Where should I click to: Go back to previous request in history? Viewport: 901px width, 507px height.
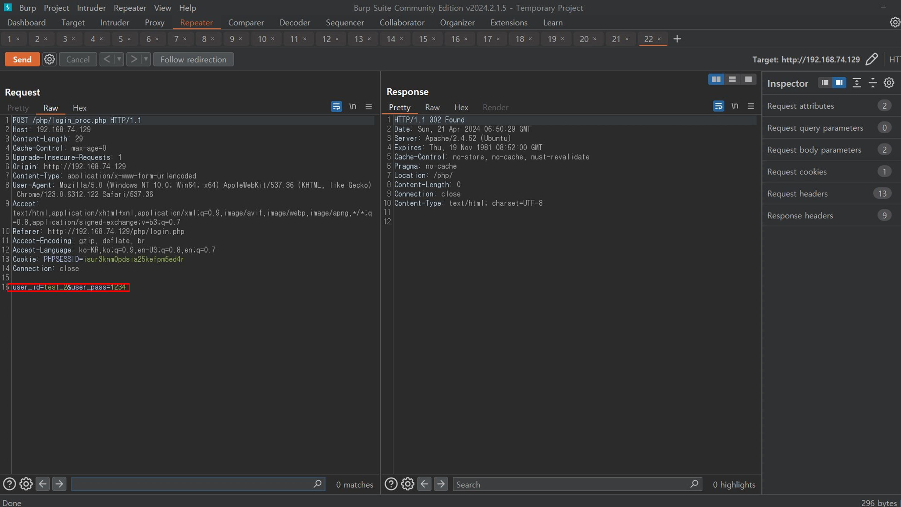click(107, 59)
